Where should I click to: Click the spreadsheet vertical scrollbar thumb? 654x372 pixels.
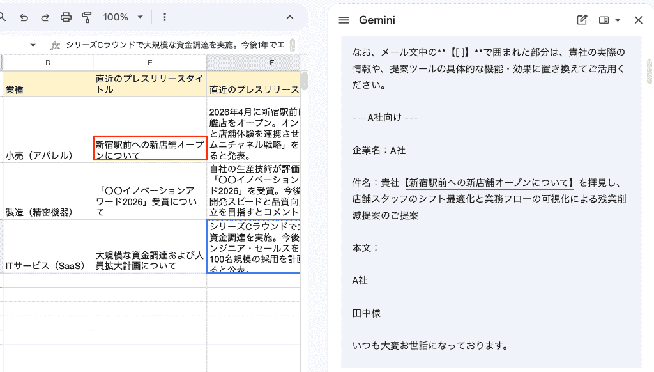[305, 81]
